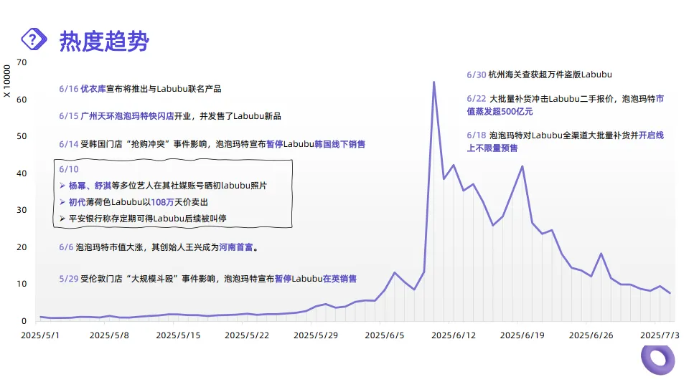The height and width of the screenshot is (387, 689).
Task: Click the x-axis date 2025/6/5
Action: coord(384,335)
